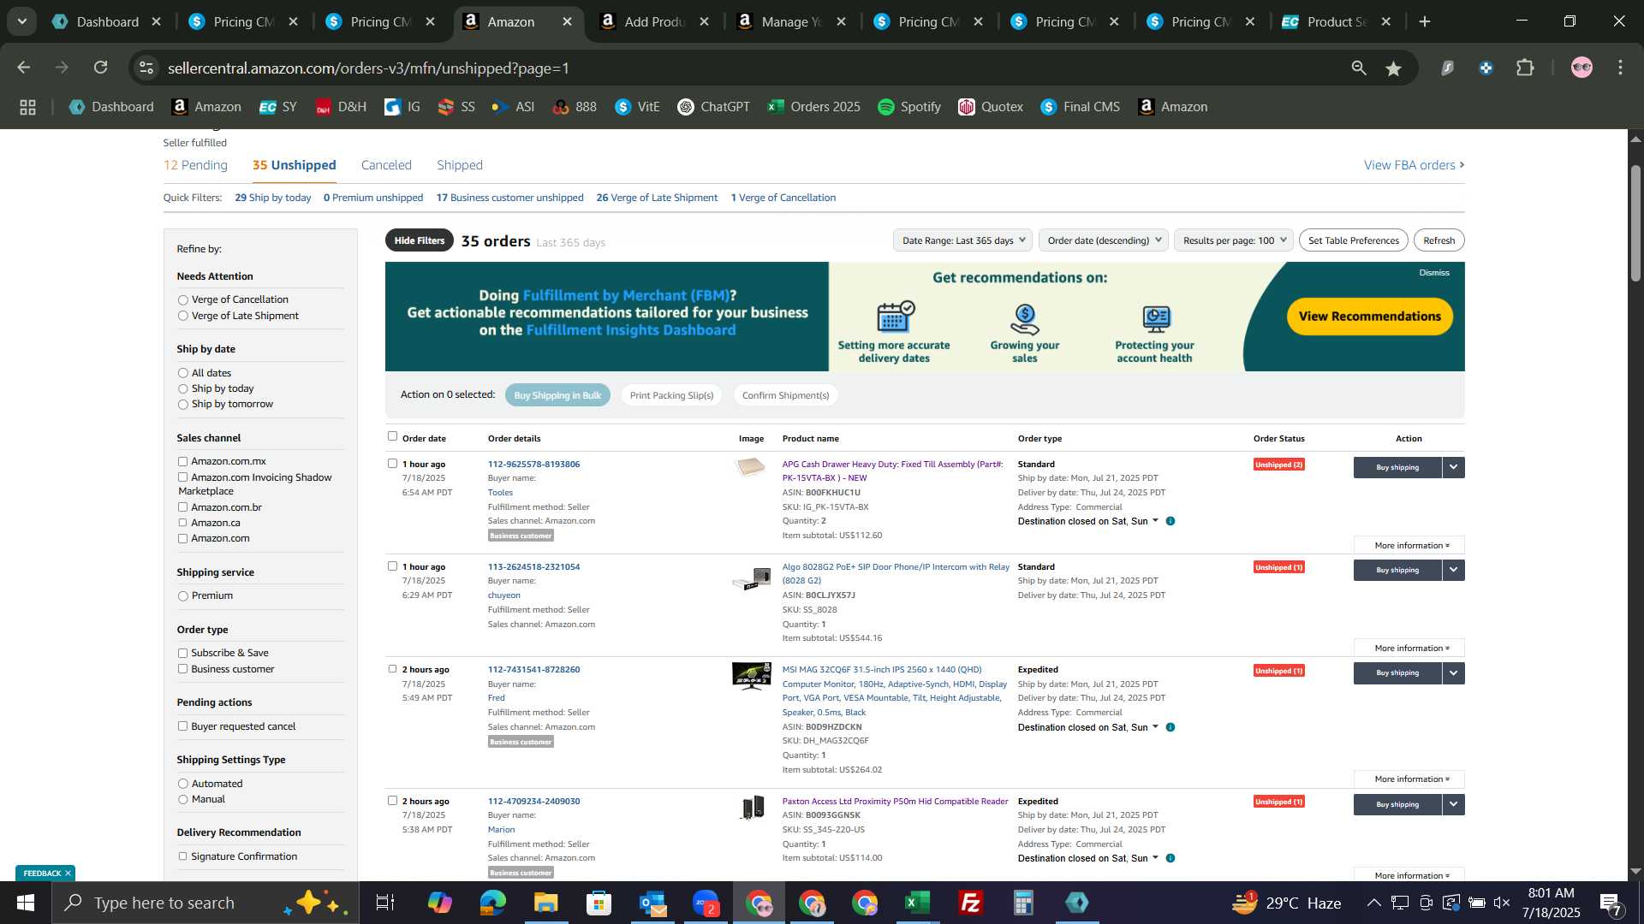Open the Dashboard bookmark
Viewport: 1644px width, 924px height.
(x=111, y=107)
